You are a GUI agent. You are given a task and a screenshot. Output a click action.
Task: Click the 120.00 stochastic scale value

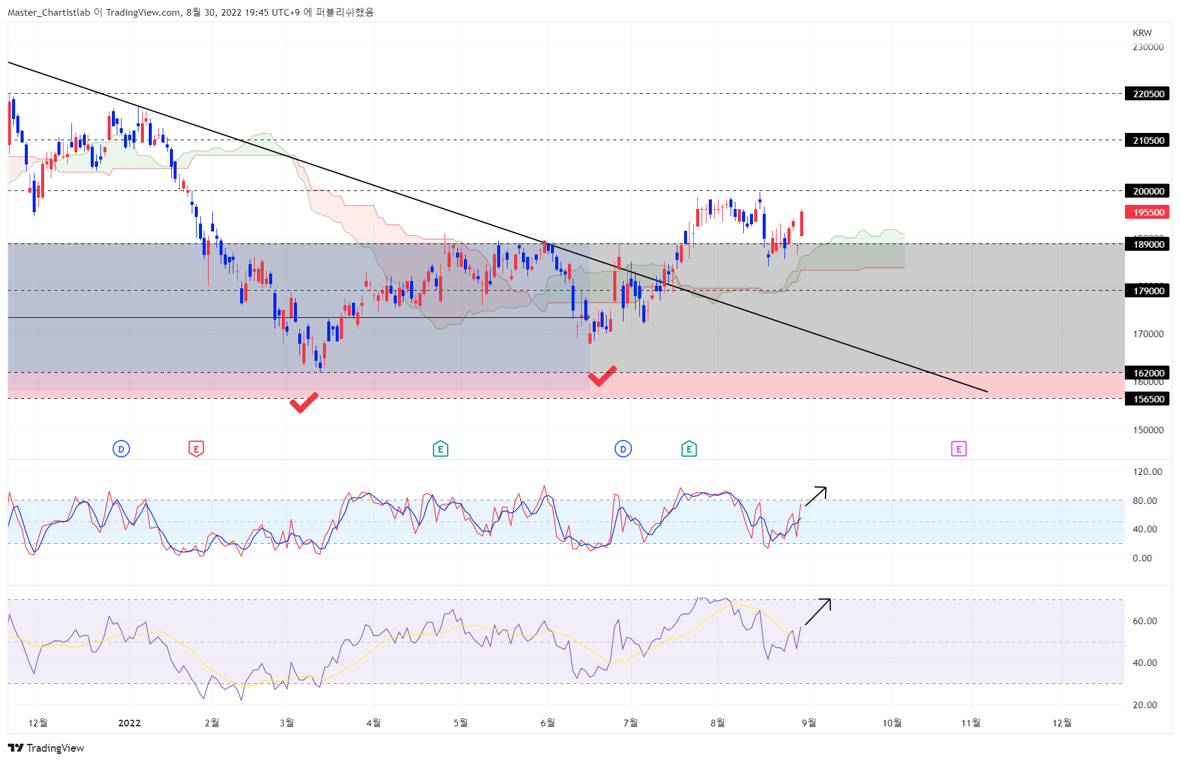coord(1147,471)
